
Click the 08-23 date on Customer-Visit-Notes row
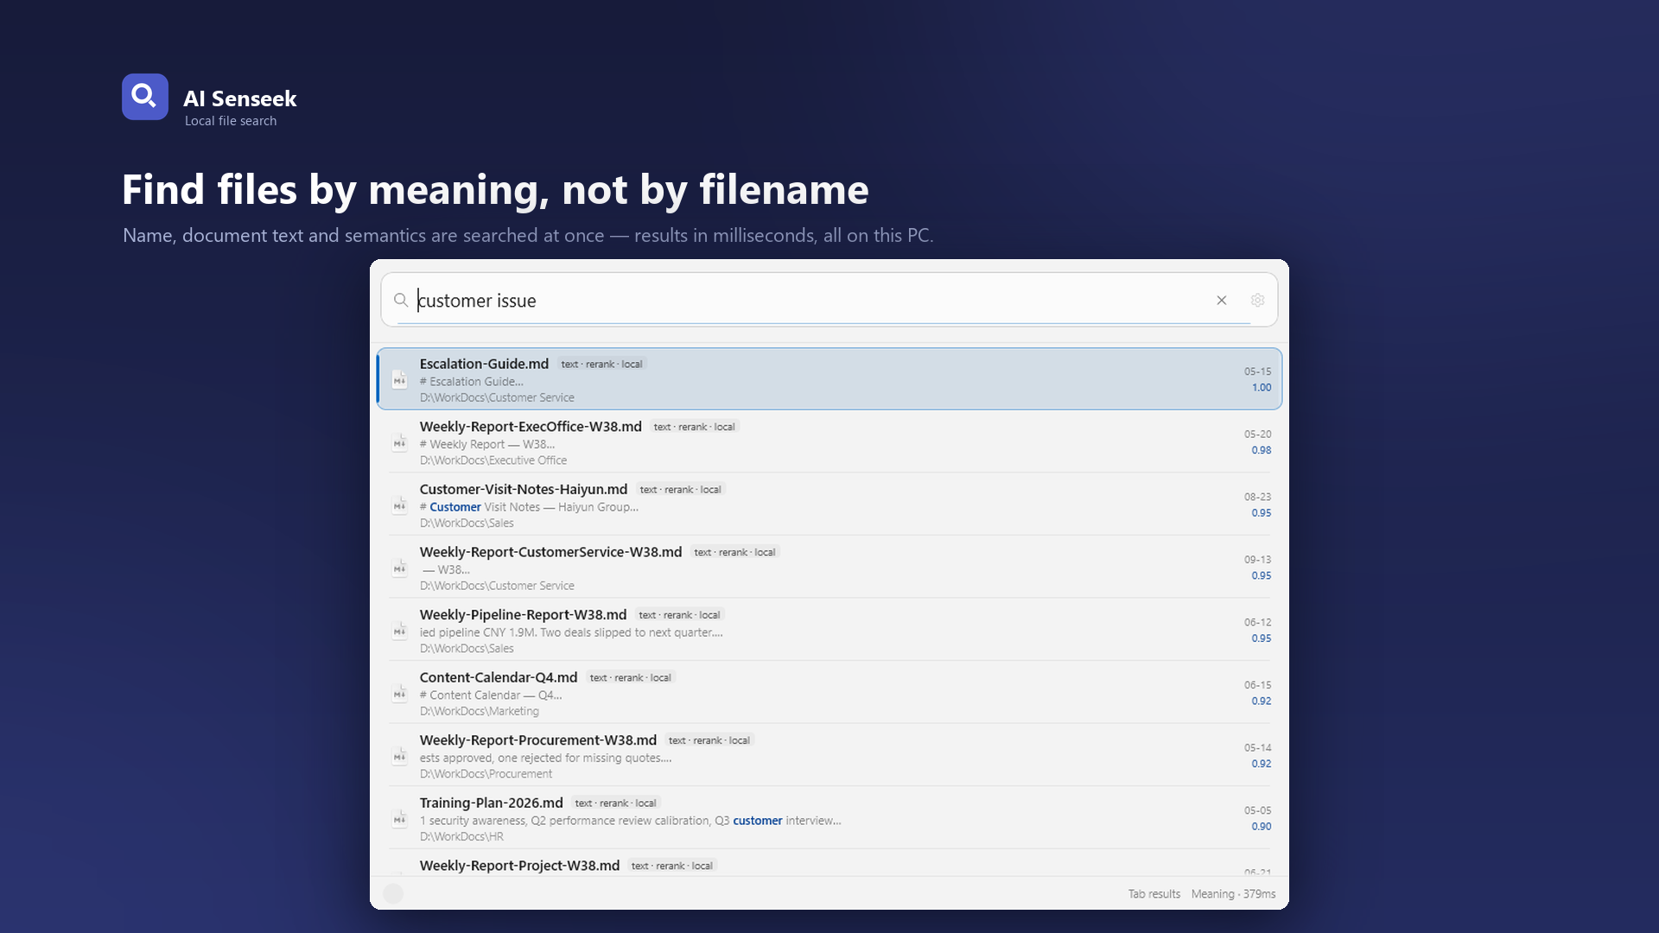click(1257, 497)
